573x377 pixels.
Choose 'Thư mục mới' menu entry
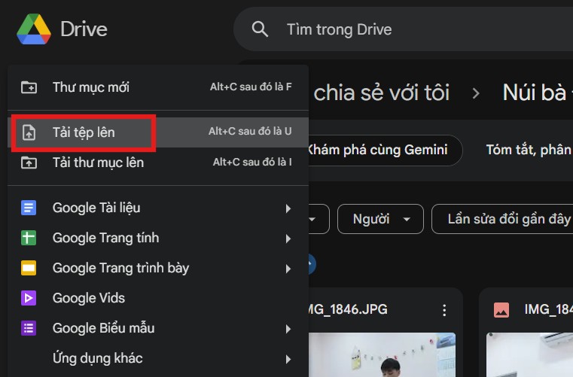(x=158, y=87)
